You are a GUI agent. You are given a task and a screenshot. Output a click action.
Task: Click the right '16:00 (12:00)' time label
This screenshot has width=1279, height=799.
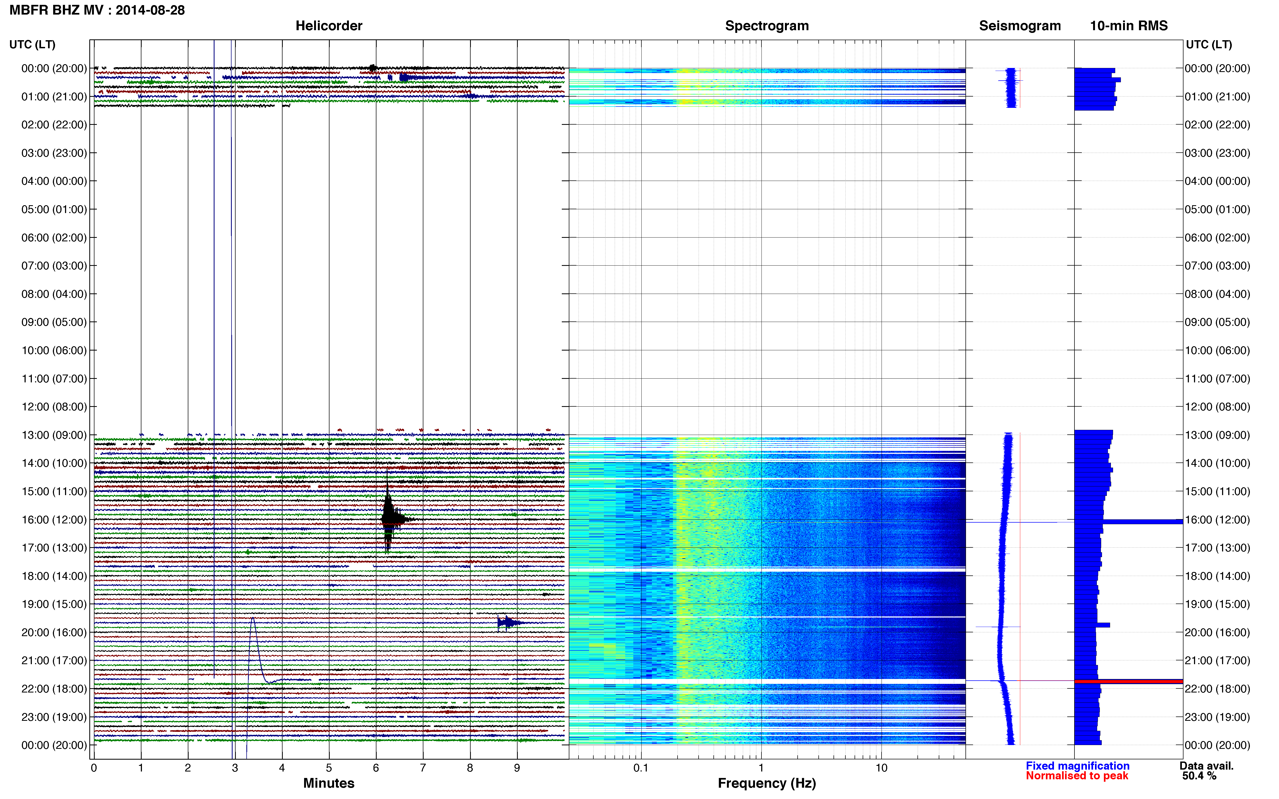click(1217, 519)
